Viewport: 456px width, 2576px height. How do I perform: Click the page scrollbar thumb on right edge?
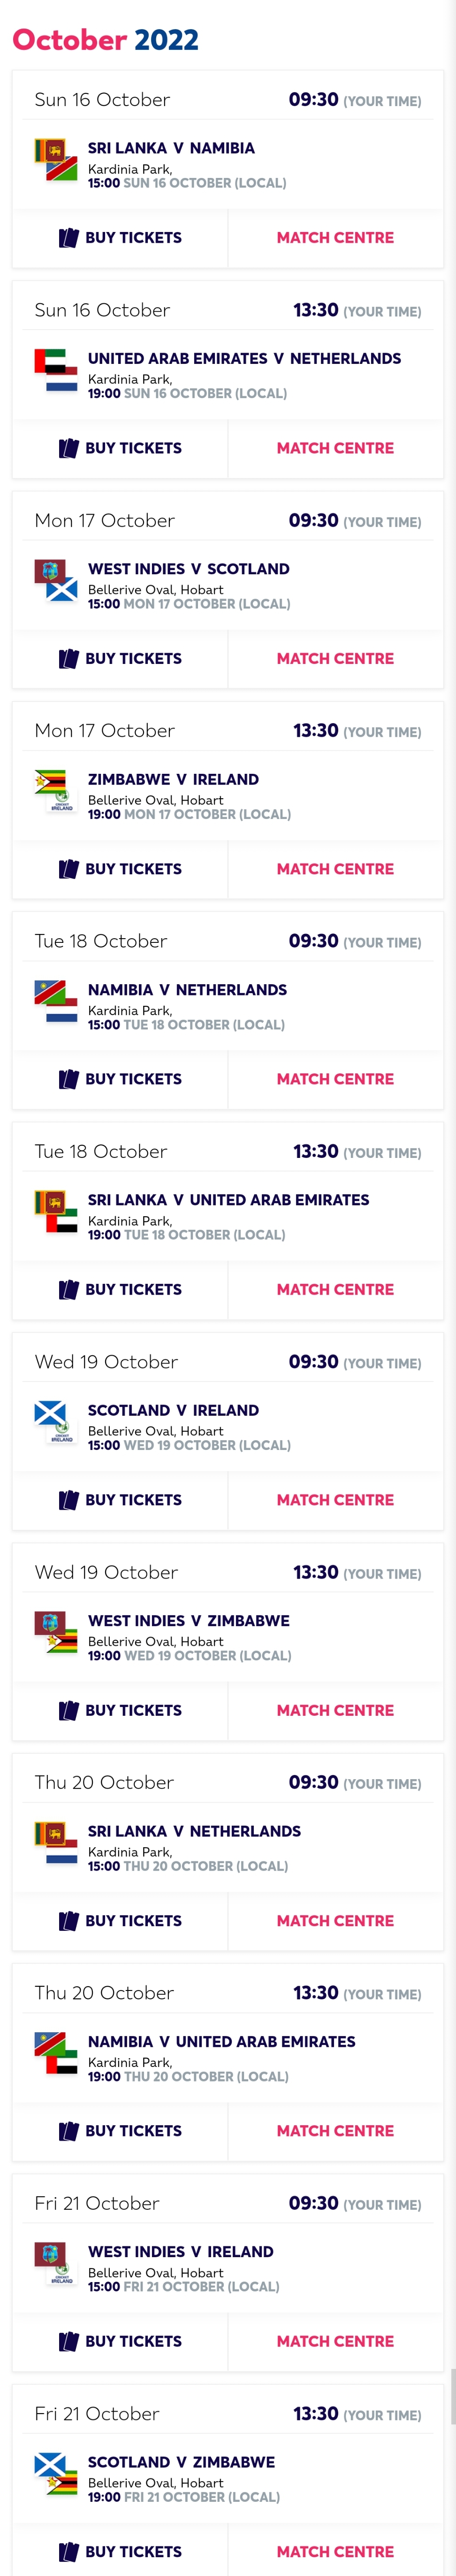[x=453, y=2396]
